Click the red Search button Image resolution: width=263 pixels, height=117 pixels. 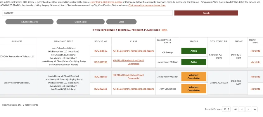(x=206, y=13)
